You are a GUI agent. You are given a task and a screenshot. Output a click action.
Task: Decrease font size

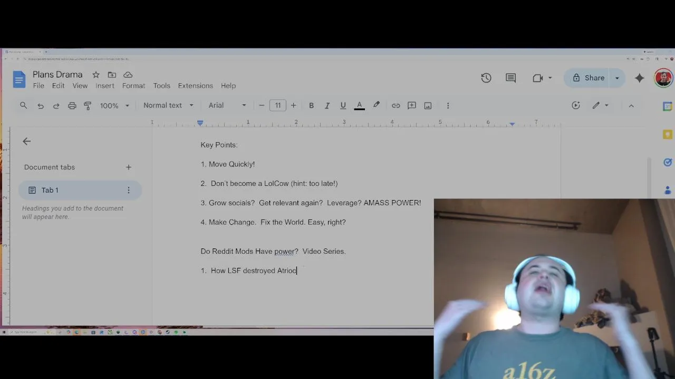262,106
